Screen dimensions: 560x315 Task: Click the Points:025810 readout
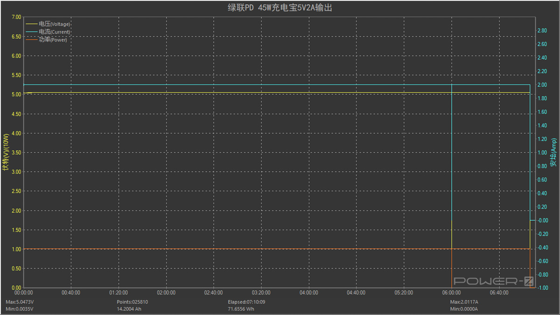(132, 302)
